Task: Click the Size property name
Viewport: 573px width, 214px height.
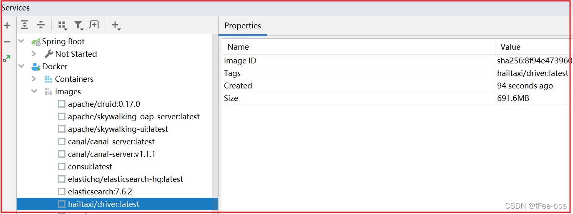Action: pos(231,98)
